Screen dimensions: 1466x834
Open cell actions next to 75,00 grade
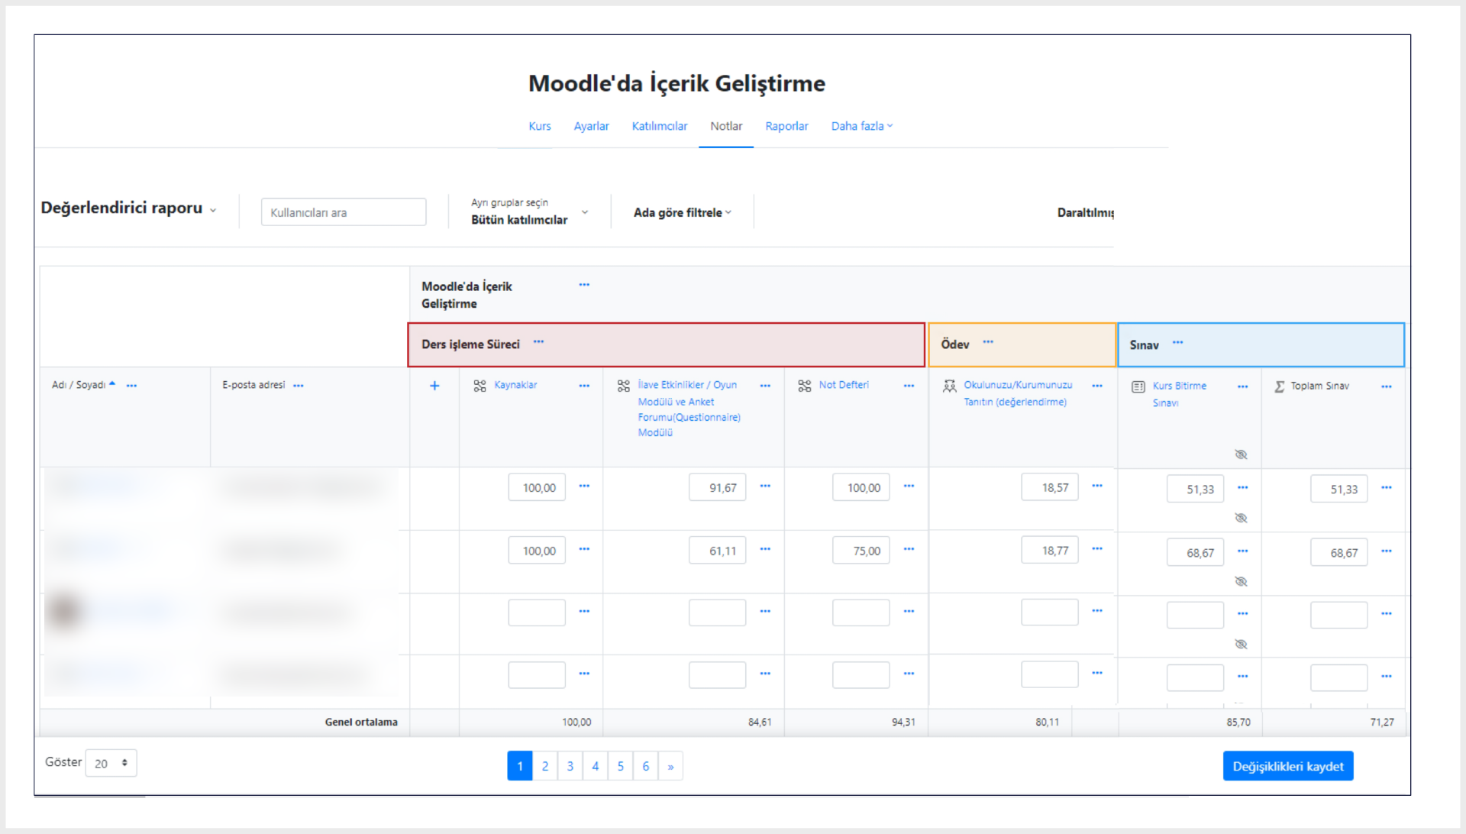coord(909,549)
